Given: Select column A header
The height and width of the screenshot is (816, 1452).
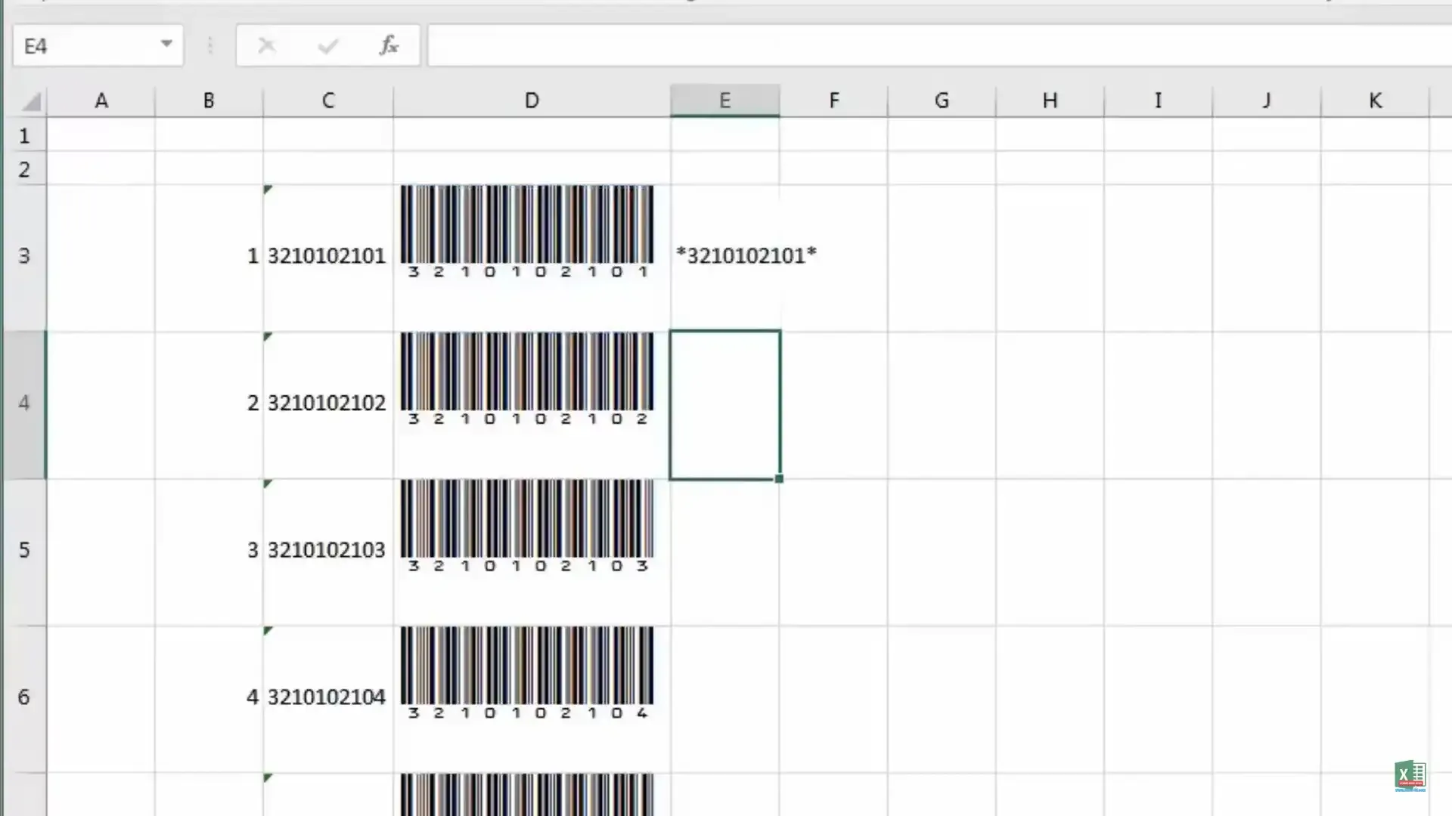Looking at the screenshot, I should tap(101, 100).
